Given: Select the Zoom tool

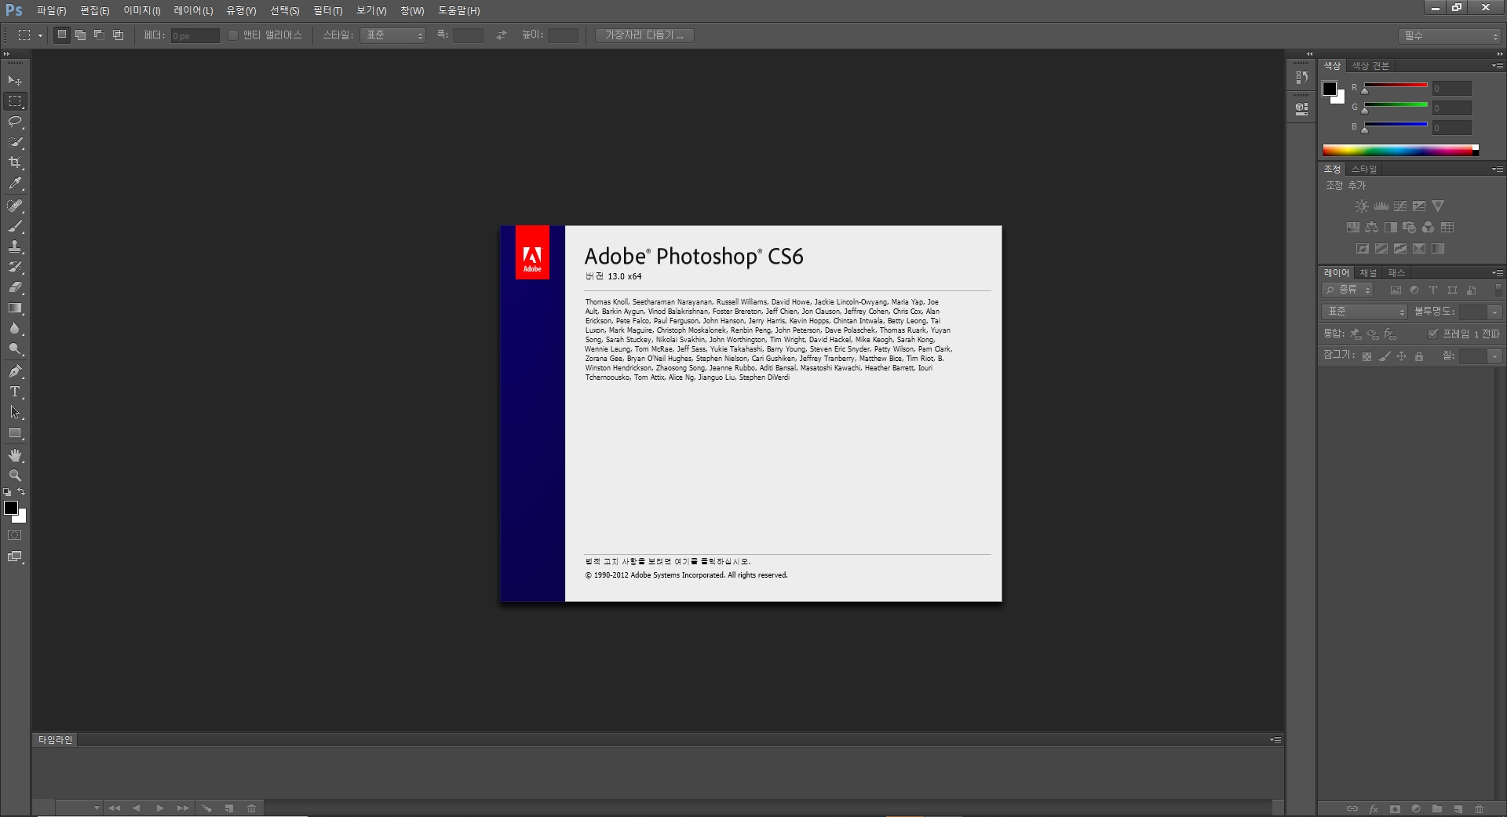Looking at the screenshot, I should pyautogui.click(x=15, y=476).
